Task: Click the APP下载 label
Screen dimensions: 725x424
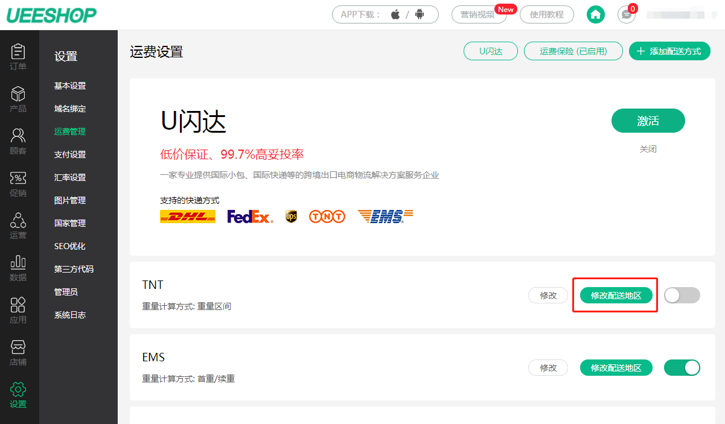Action: (x=361, y=14)
